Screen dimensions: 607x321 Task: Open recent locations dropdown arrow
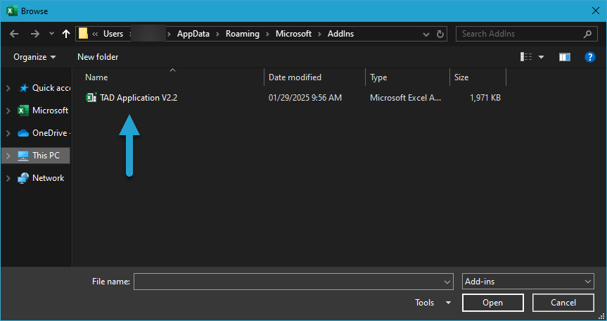coord(51,34)
